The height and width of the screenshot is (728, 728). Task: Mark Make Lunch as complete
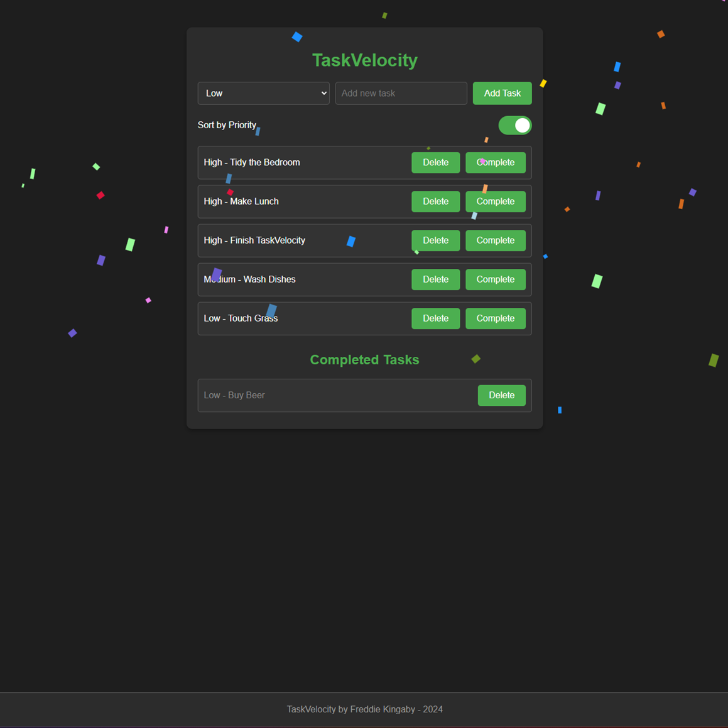[x=495, y=202]
